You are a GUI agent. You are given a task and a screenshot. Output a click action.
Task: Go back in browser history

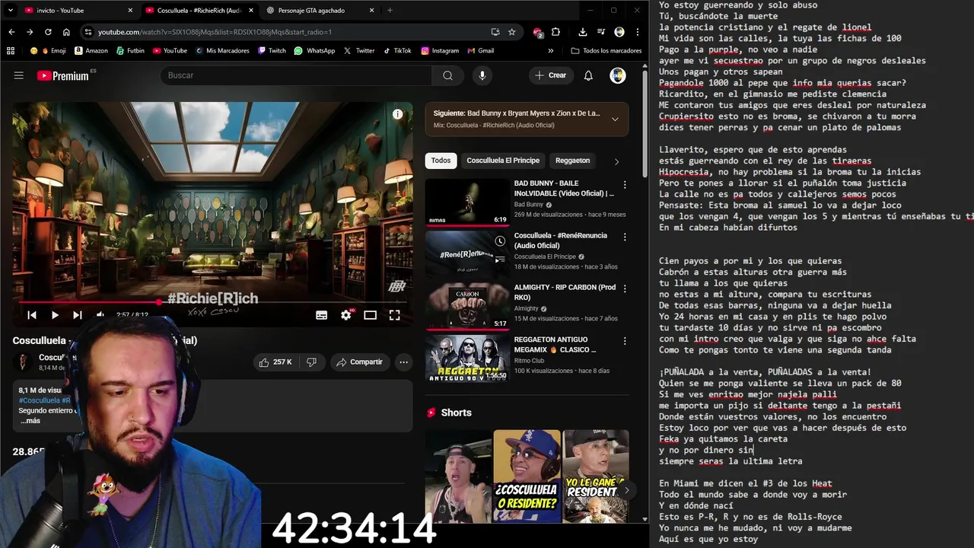(11, 32)
